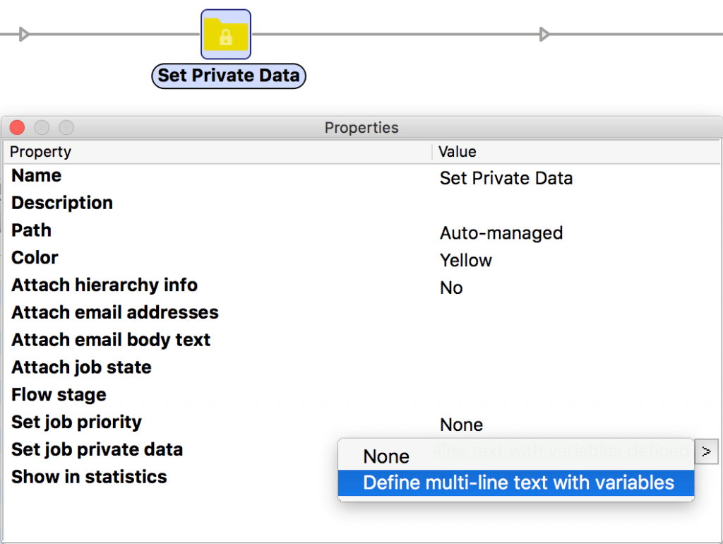Toggle Attach hierarchy info value No
The height and width of the screenshot is (544, 723).
(x=451, y=288)
